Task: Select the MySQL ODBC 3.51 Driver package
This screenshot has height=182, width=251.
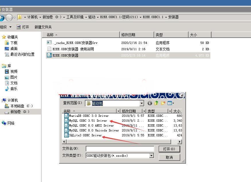Action: pos(88,121)
